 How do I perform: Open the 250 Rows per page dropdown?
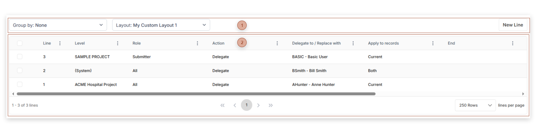pos(475,105)
